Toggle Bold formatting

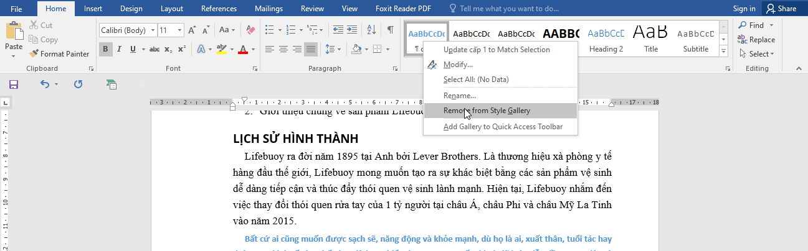pos(106,49)
